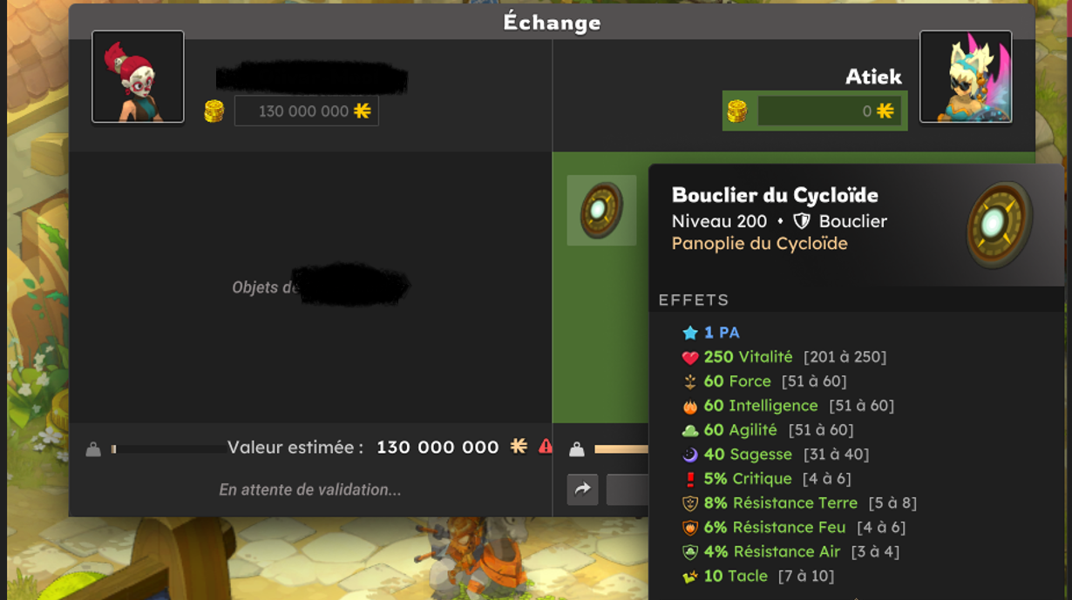
Task: Open the Panoplie du Cycloïde set link
Action: 760,244
